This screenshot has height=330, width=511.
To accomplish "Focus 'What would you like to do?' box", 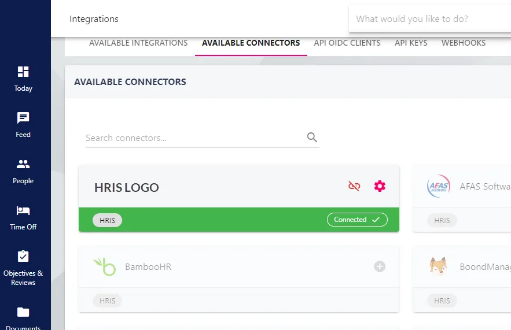I will tap(430, 19).
